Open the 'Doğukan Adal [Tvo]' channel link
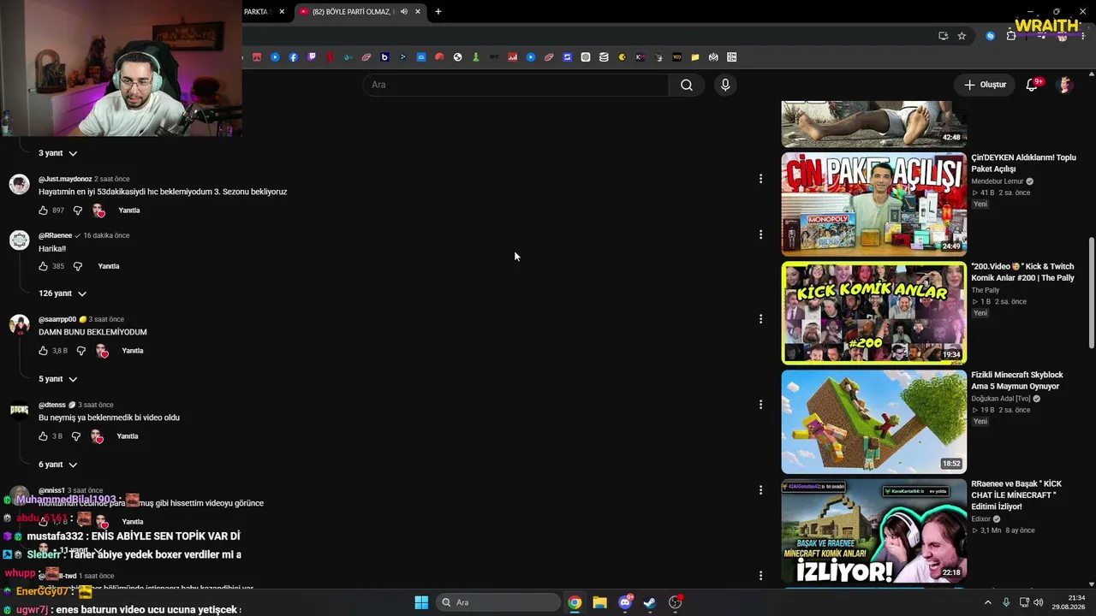The height and width of the screenshot is (616, 1096). tap(1000, 399)
